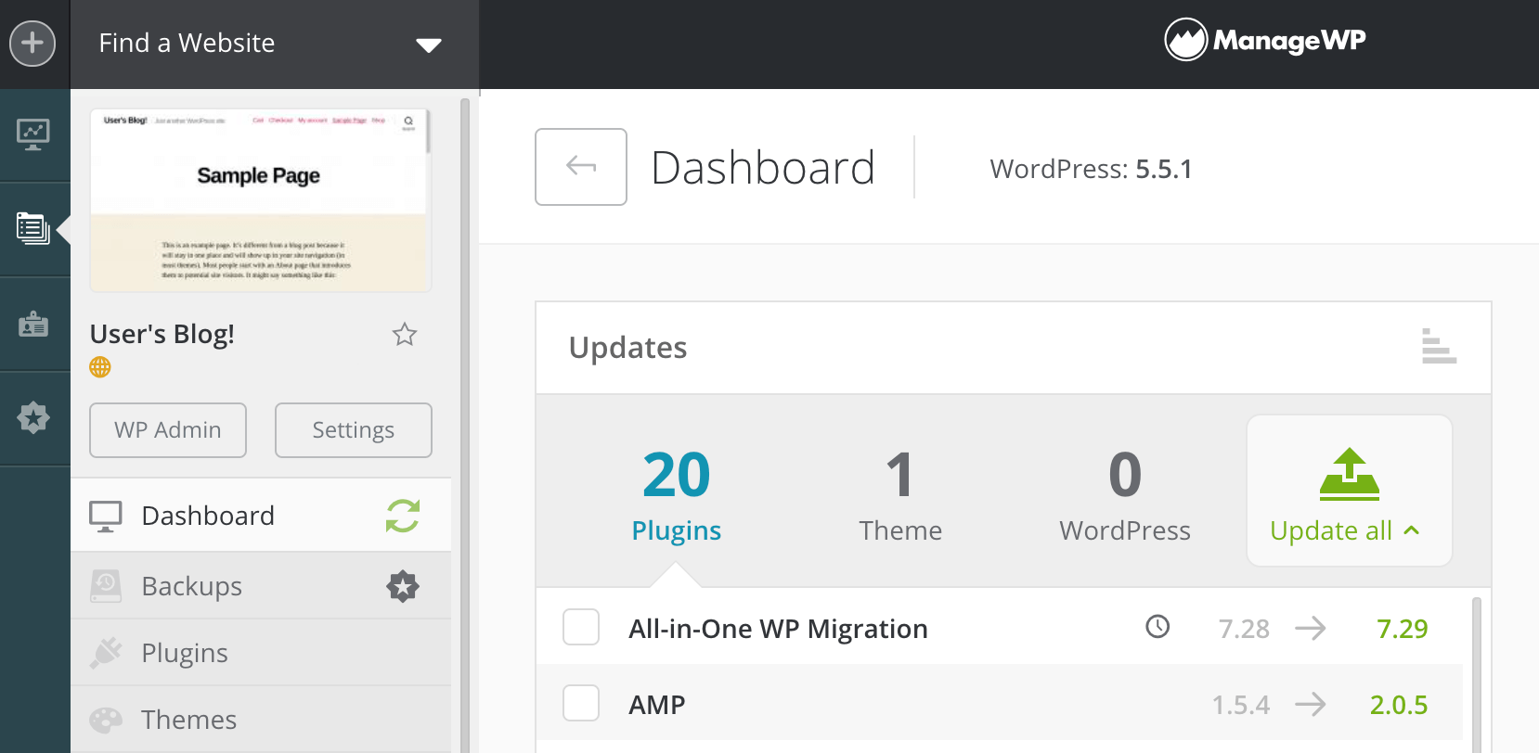The height and width of the screenshot is (753, 1539).
Task: Click the Update all dropdown button
Action: pyautogui.click(x=1350, y=491)
